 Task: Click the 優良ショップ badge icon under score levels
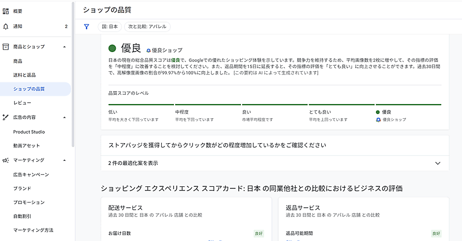coord(379,120)
